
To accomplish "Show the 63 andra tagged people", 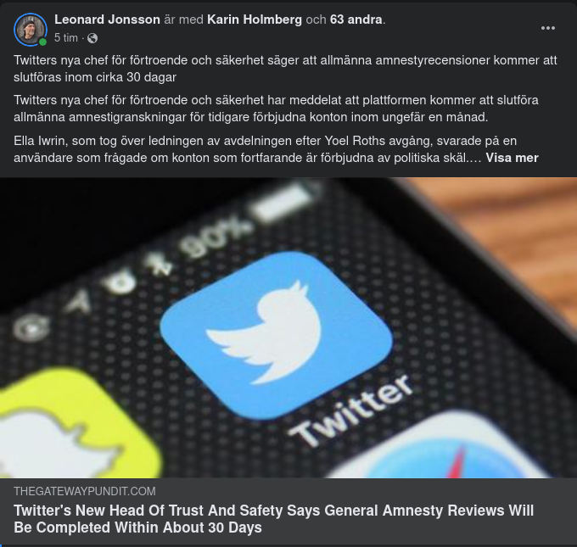I will pos(356,20).
